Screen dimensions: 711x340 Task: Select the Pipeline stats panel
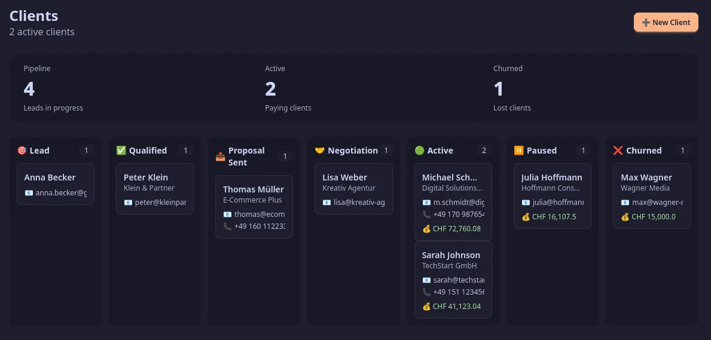130,88
